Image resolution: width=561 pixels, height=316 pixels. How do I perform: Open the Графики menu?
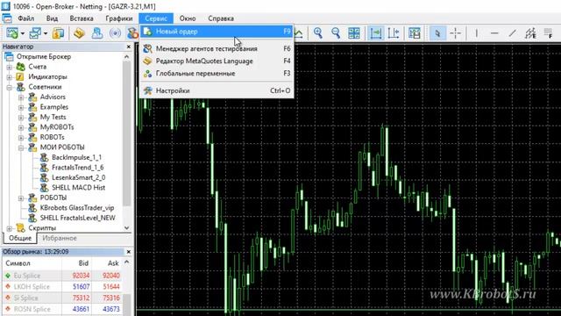click(x=119, y=18)
